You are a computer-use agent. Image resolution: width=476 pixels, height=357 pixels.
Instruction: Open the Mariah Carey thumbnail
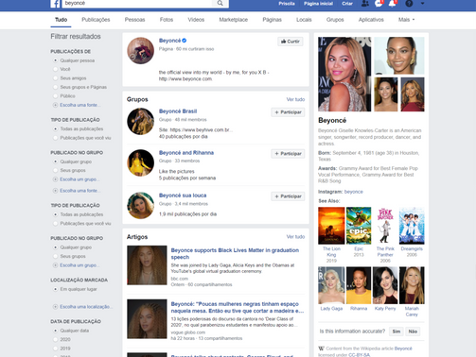tap(412, 285)
